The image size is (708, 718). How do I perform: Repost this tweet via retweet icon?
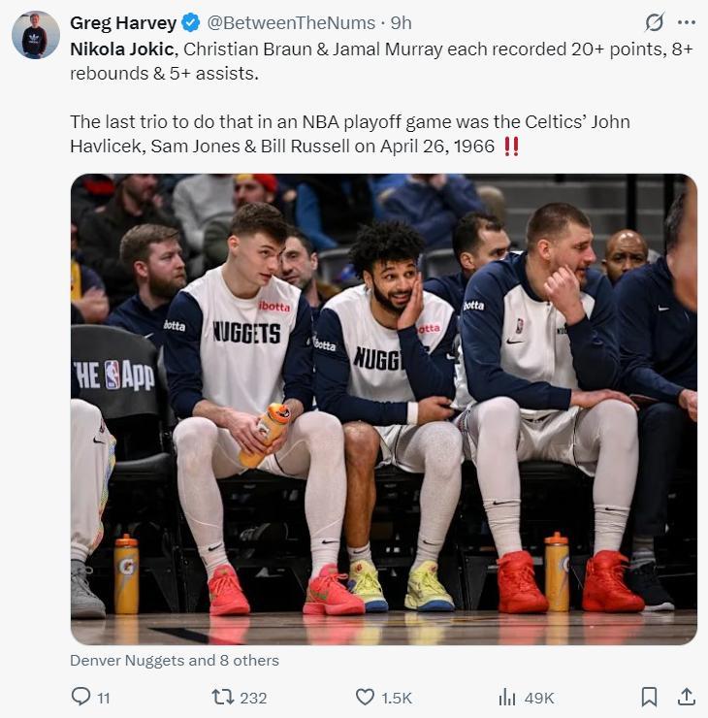(x=223, y=697)
